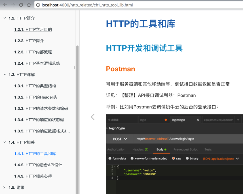243x194 pixels.
Task: Open 1.4.2. HTTP的后台API设计 chapter
Action: click(38, 165)
